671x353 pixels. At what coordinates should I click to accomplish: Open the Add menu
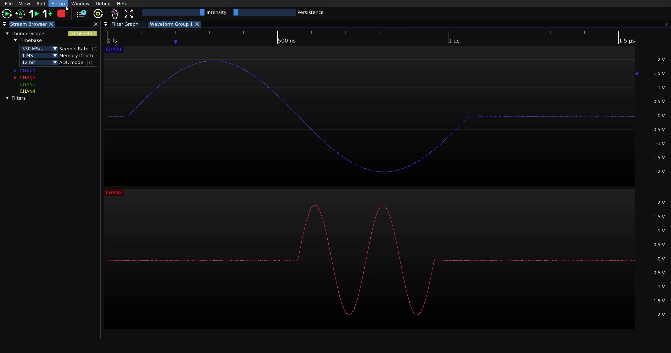[41, 4]
